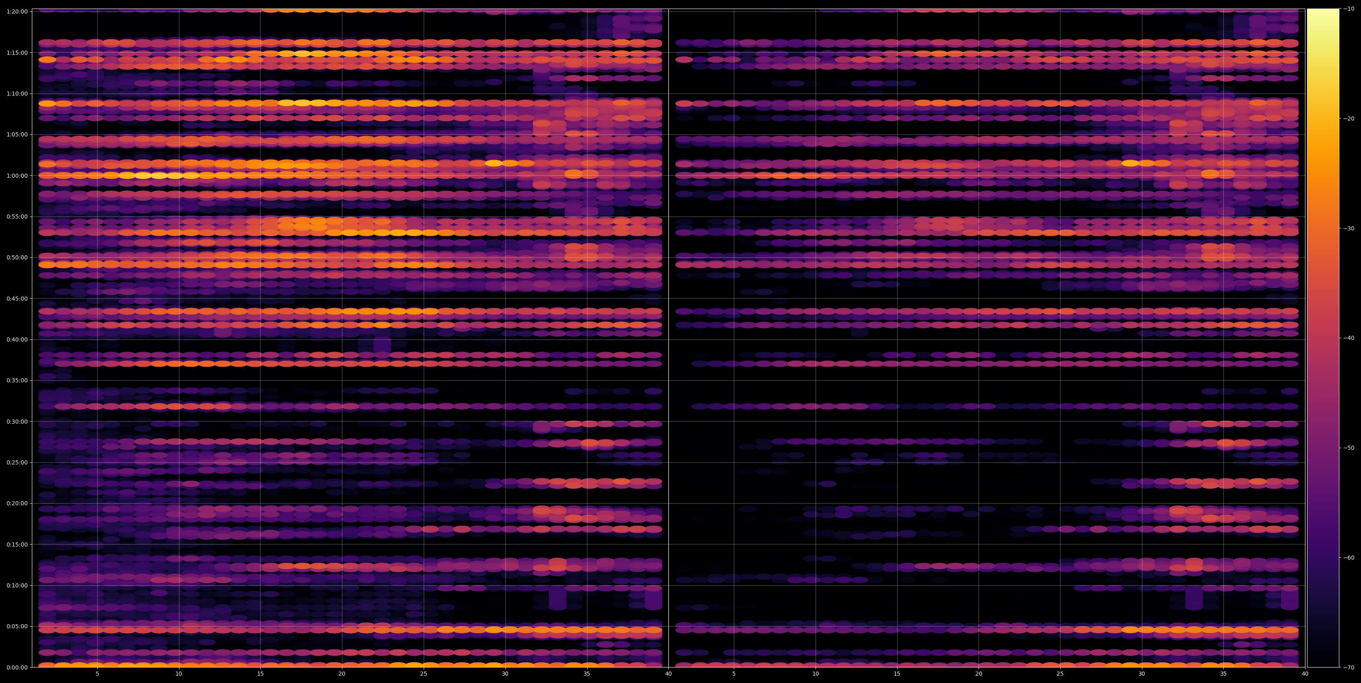Click the −70 colorbar tick label
Screen dimensions: 1361x683
pos(1349,667)
